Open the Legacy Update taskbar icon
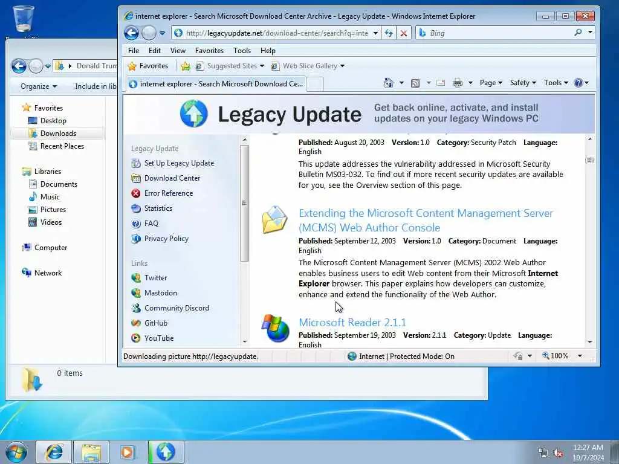Screen dimensions: 619x464 pyautogui.click(x=166, y=452)
